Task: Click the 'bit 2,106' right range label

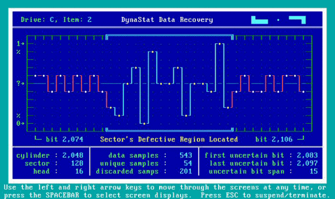Action: click(274, 139)
